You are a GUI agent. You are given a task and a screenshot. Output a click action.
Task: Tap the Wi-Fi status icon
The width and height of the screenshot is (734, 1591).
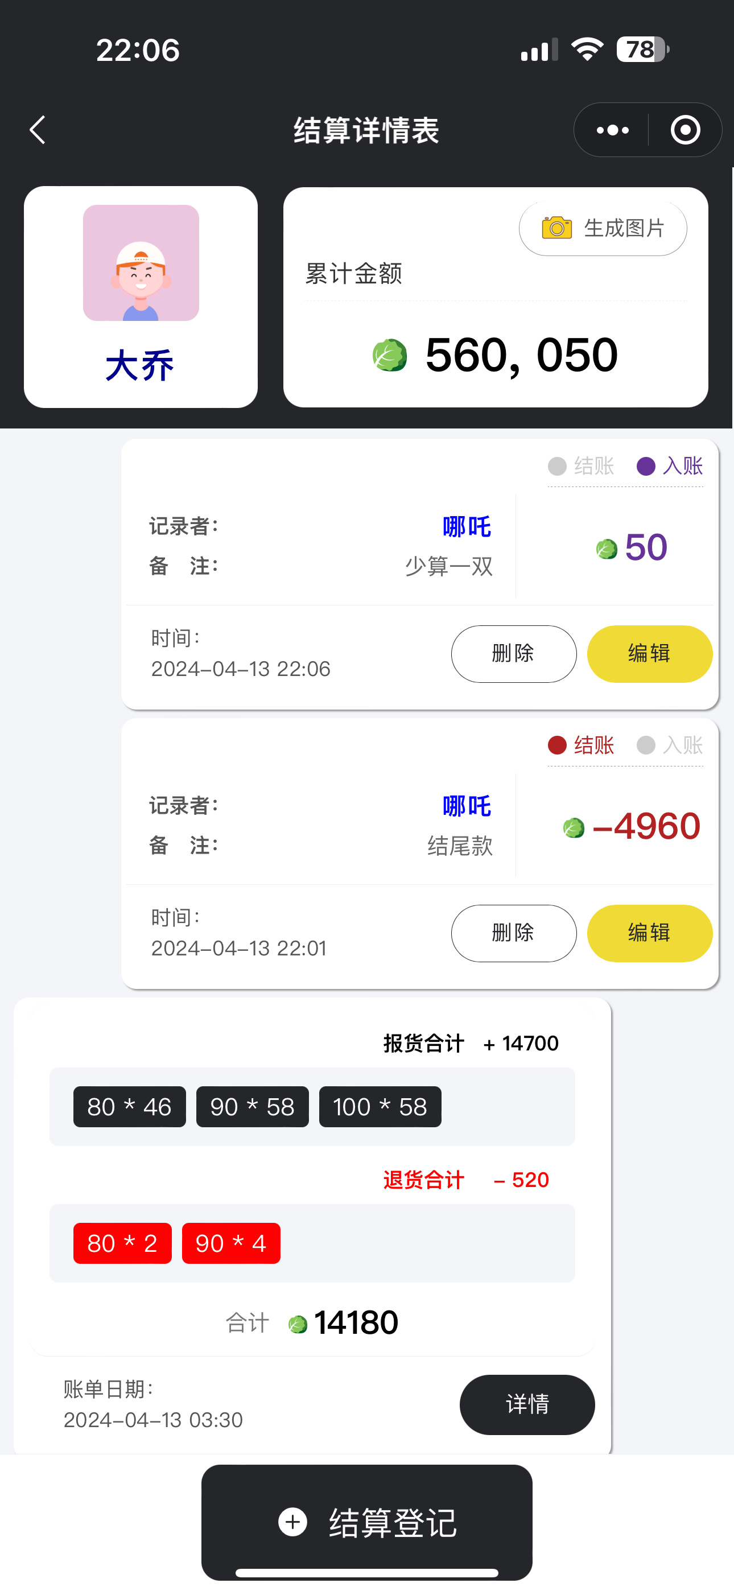pyautogui.click(x=587, y=50)
